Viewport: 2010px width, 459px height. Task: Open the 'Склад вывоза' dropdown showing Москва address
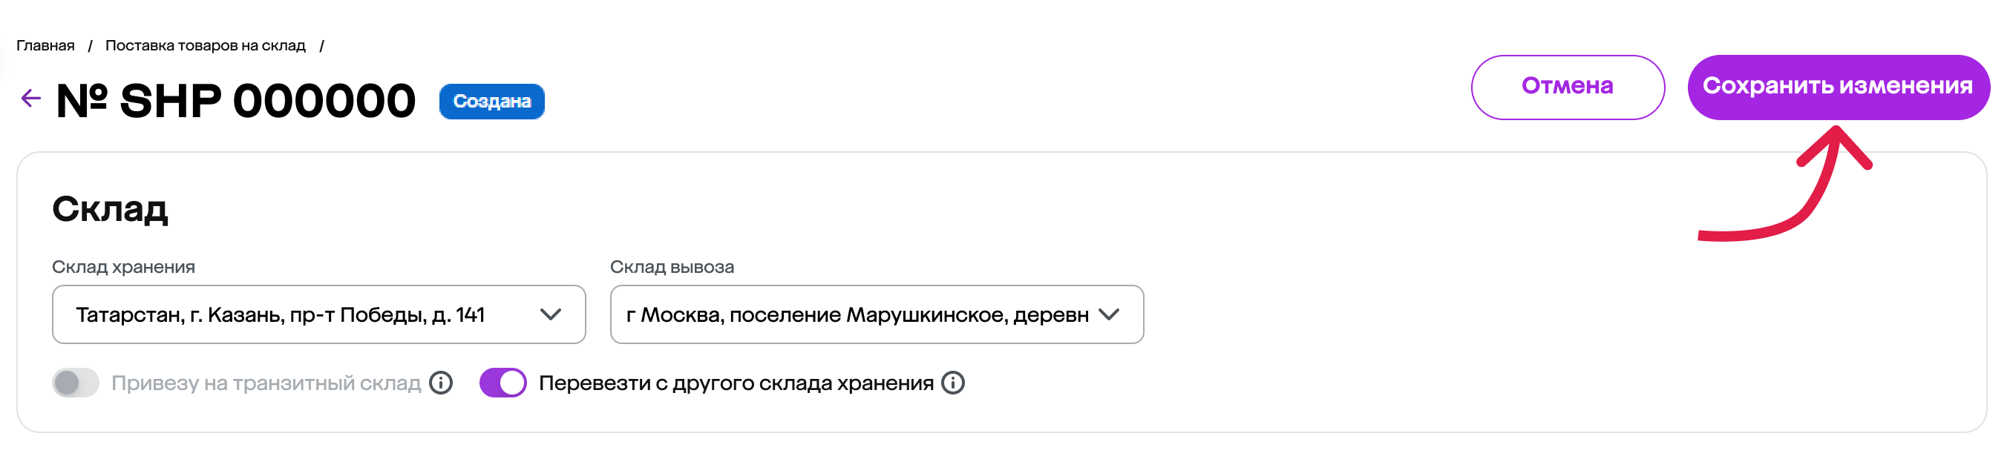[857, 315]
